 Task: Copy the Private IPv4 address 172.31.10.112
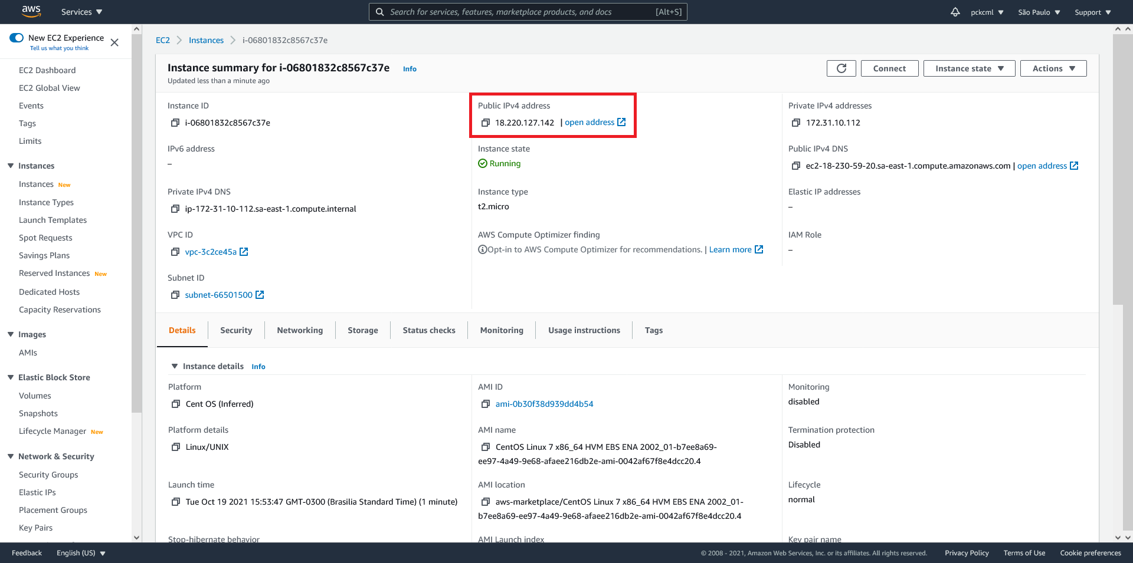[795, 123]
